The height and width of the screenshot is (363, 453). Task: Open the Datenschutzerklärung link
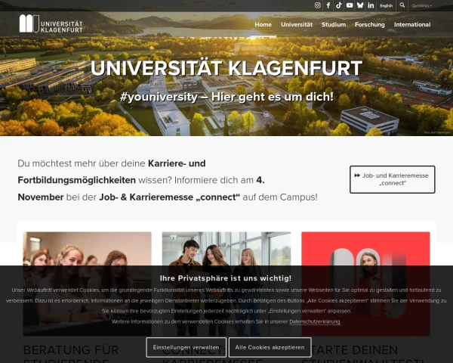pyautogui.click(x=315, y=321)
